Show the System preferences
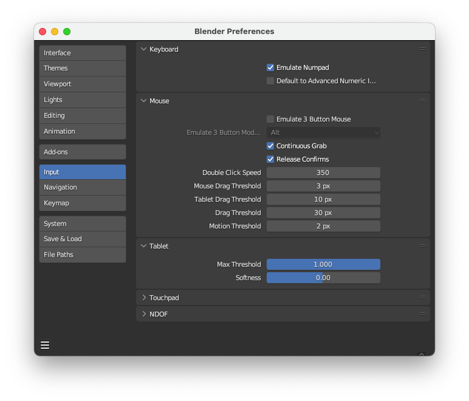The height and width of the screenshot is (401, 469). tap(83, 224)
